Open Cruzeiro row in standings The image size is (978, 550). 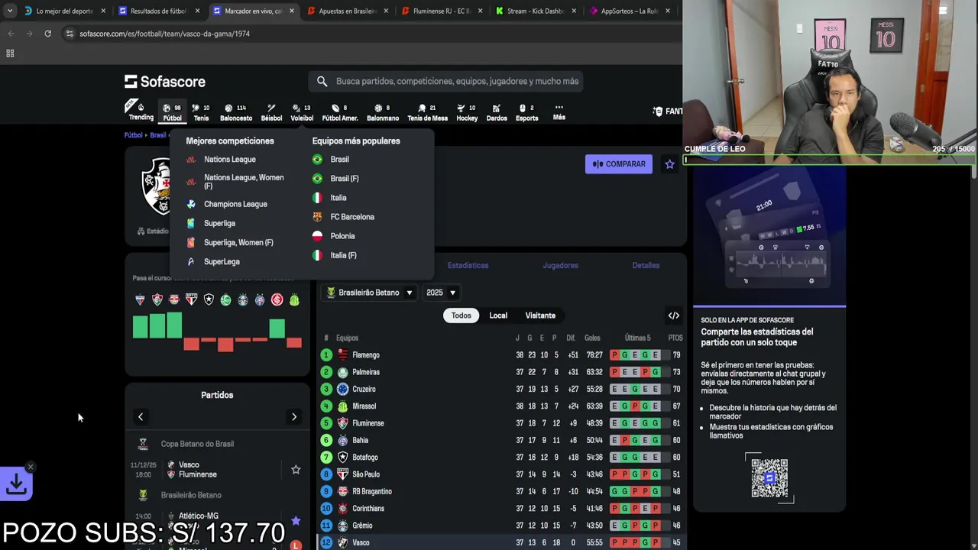pos(502,389)
